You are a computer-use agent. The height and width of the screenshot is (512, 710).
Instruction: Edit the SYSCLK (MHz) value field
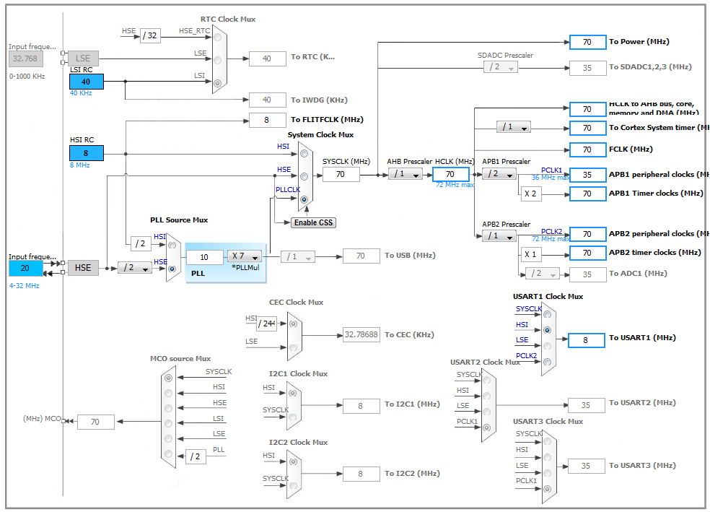point(341,175)
